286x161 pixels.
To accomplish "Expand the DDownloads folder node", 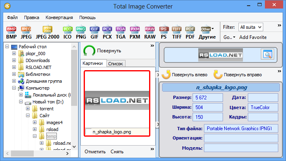I will [14, 60].
